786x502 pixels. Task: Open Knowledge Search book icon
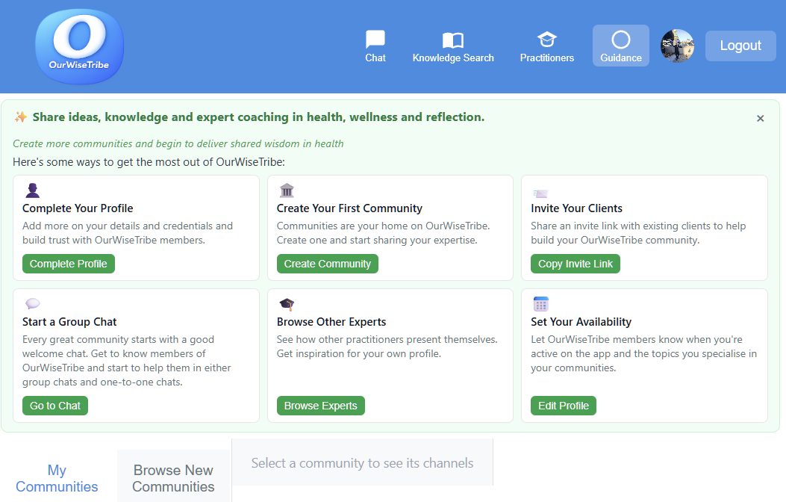pos(453,40)
